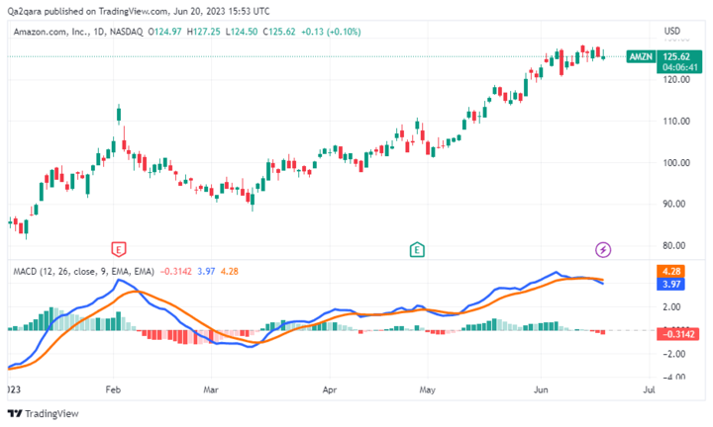Click the 1D interval label in chart header
Viewport: 713px width, 427px height.
[x=99, y=32]
